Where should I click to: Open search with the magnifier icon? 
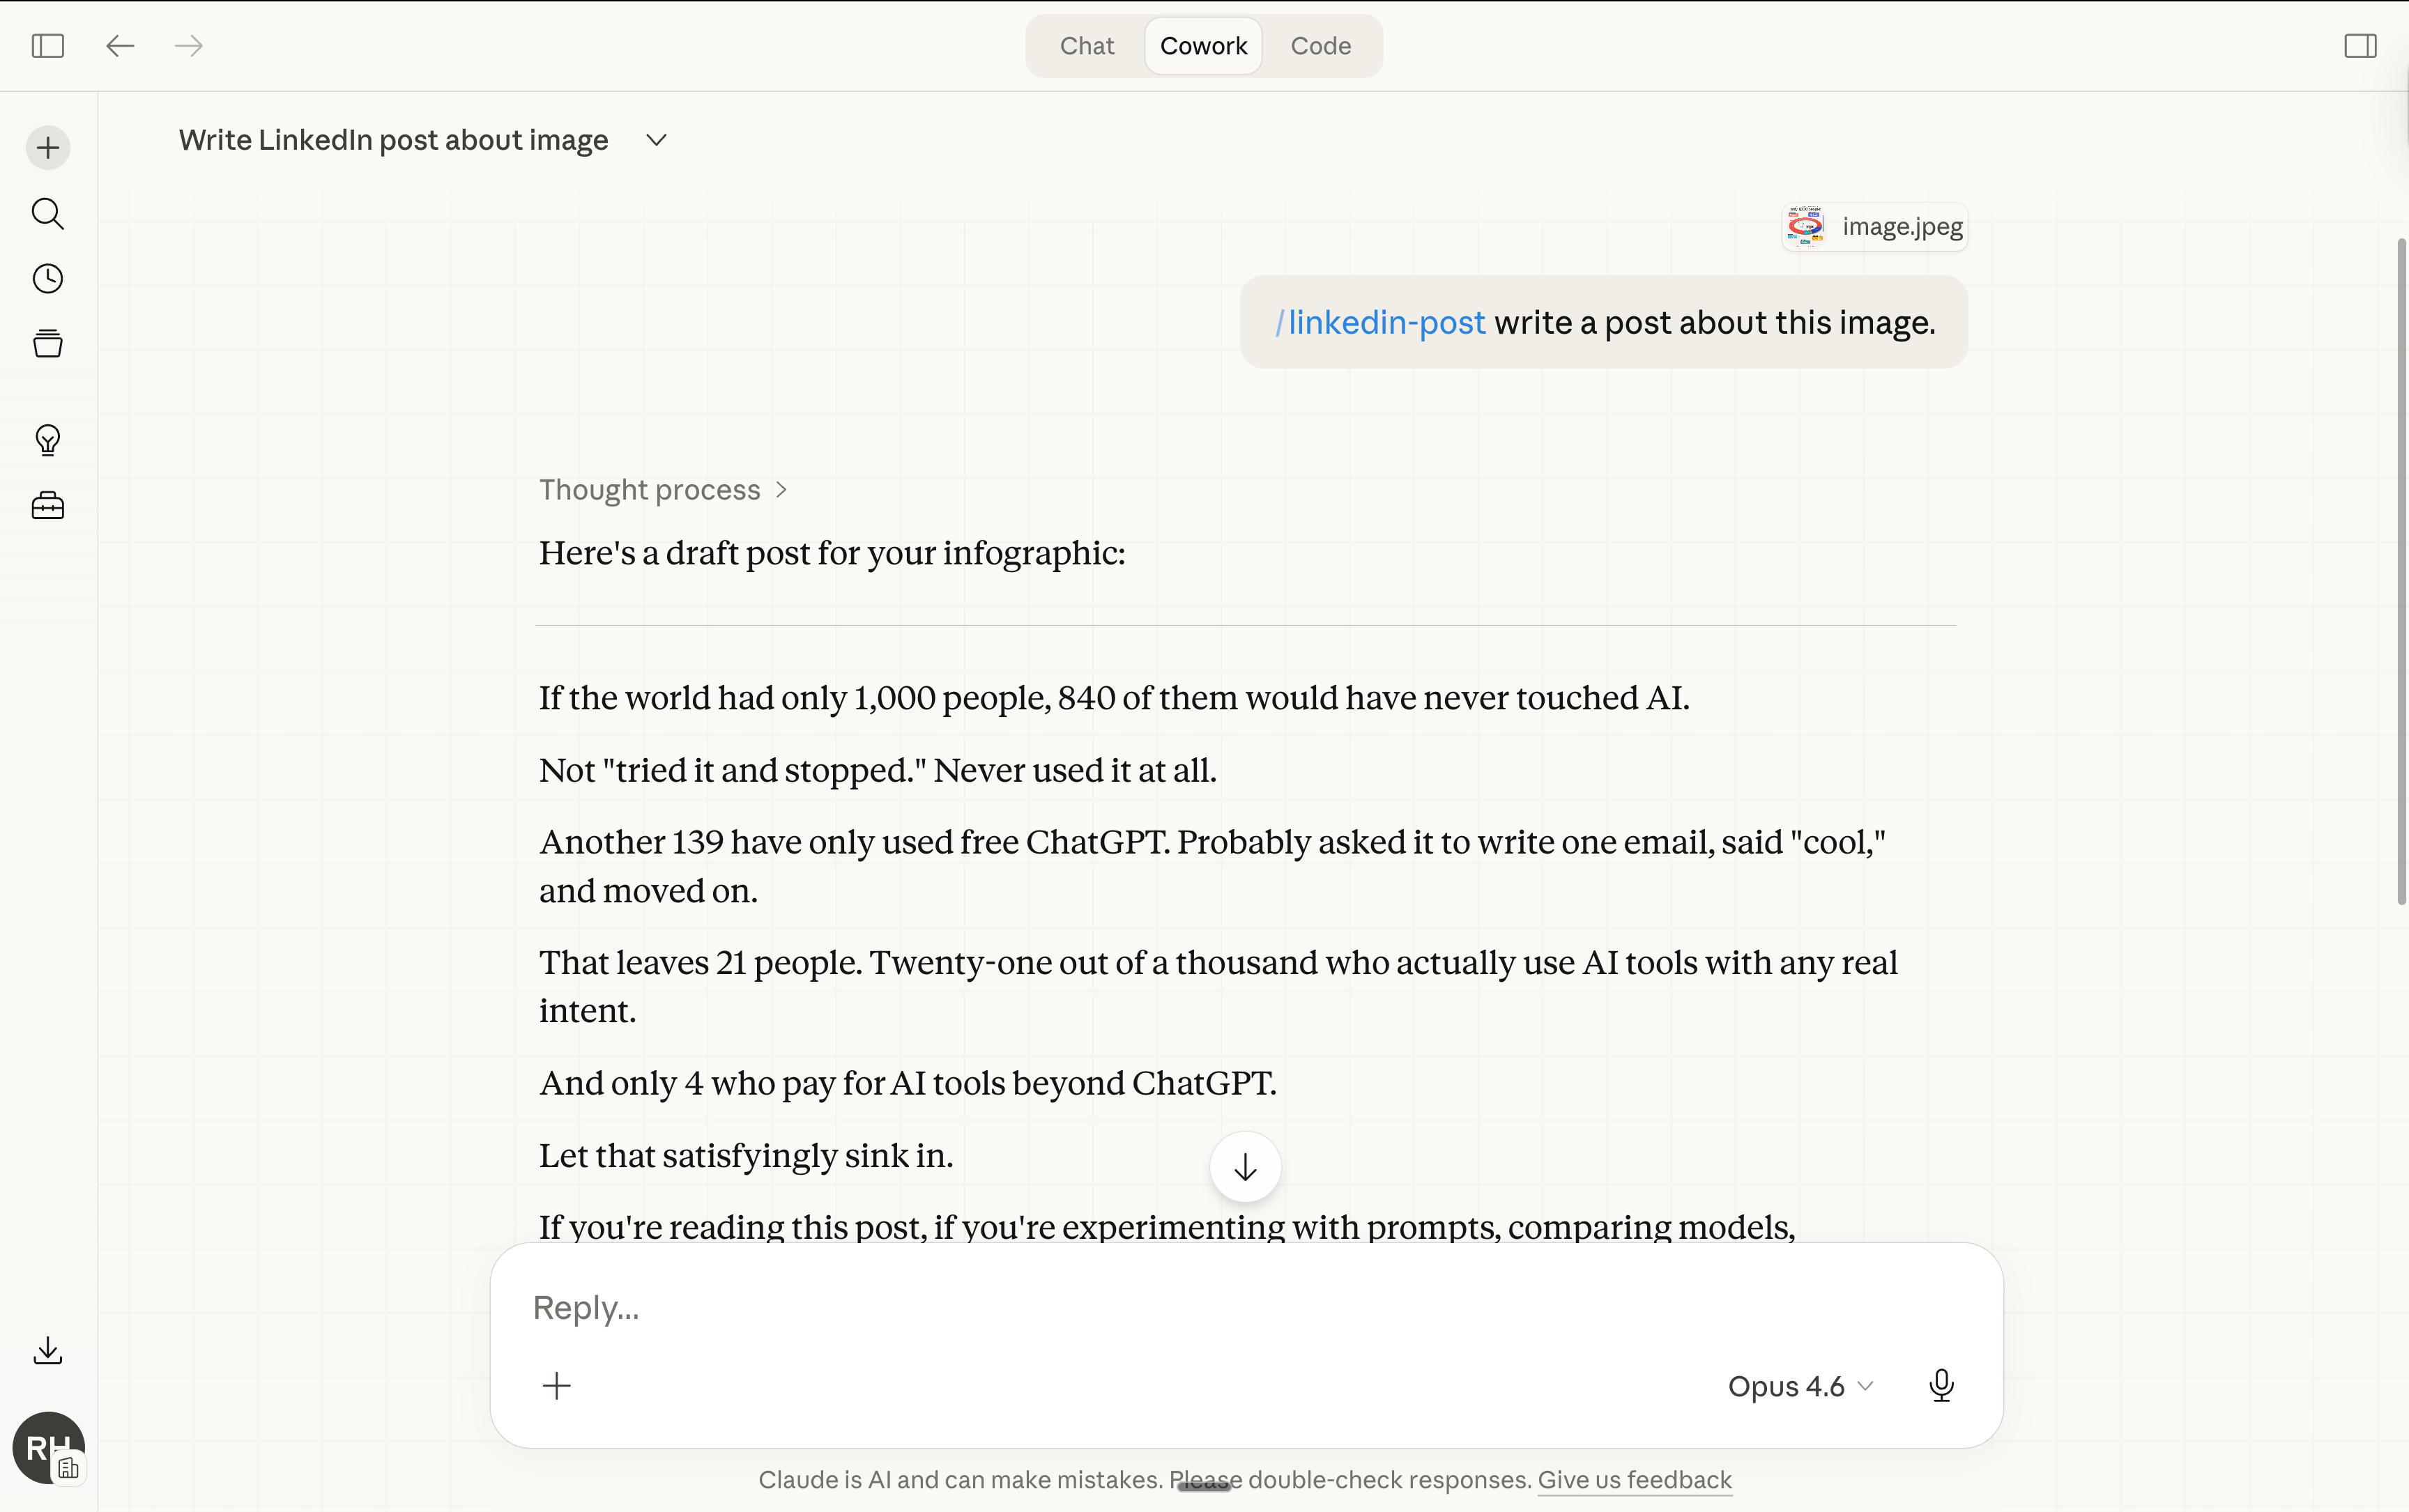click(47, 214)
